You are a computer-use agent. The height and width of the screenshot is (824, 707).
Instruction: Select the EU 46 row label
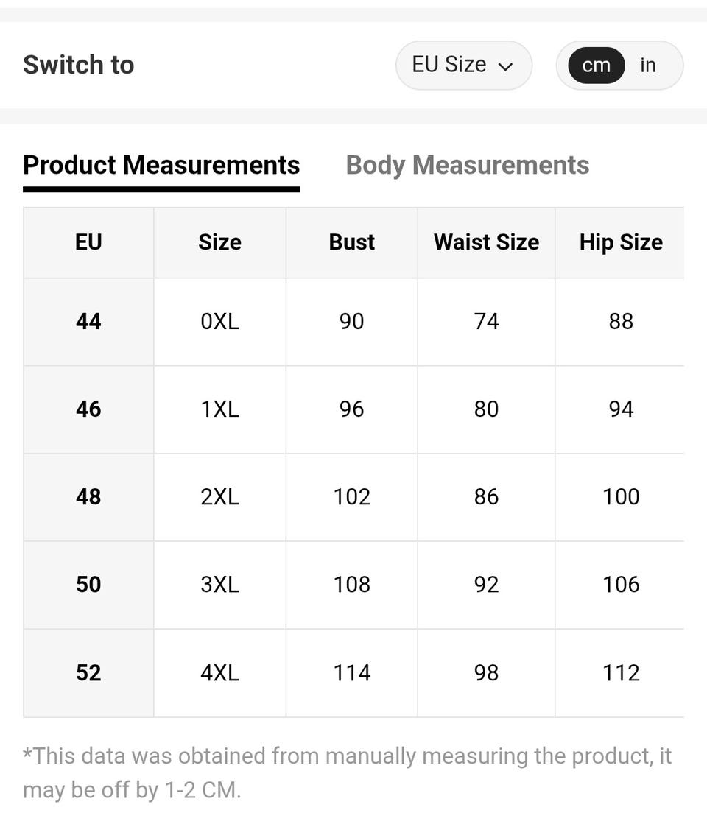(88, 409)
